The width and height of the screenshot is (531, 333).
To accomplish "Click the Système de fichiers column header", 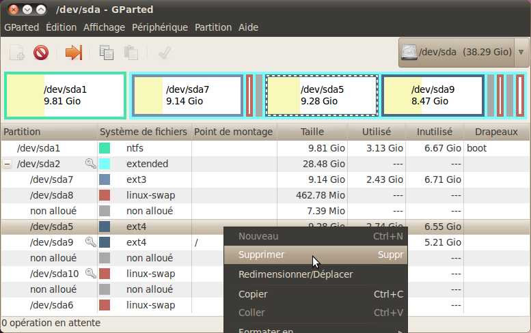I will point(143,132).
